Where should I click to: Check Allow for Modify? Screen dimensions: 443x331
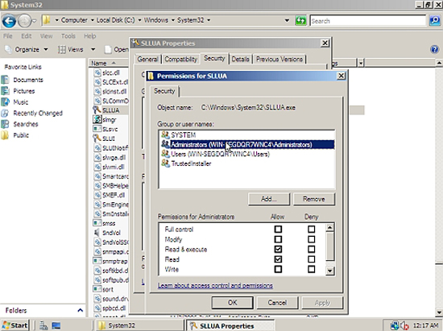(x=278, y=239)
